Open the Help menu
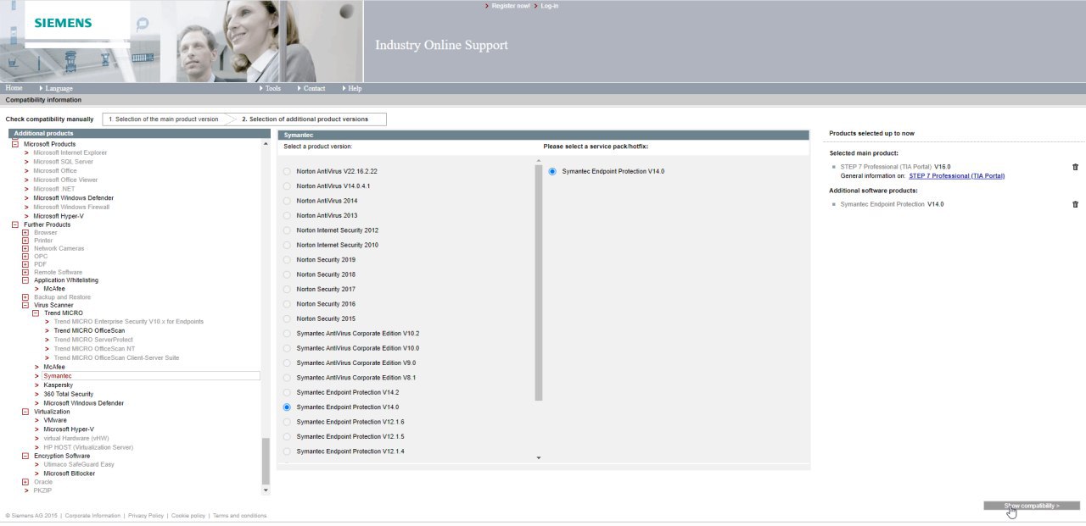This screenshot has height=526, width=1086. tap(355, 88)
